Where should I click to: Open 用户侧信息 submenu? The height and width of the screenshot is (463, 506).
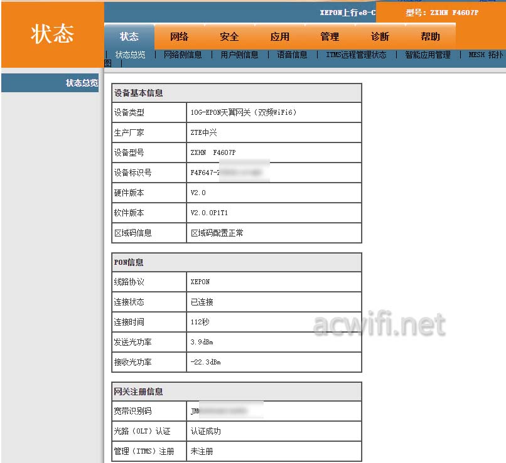pos(239,55)
